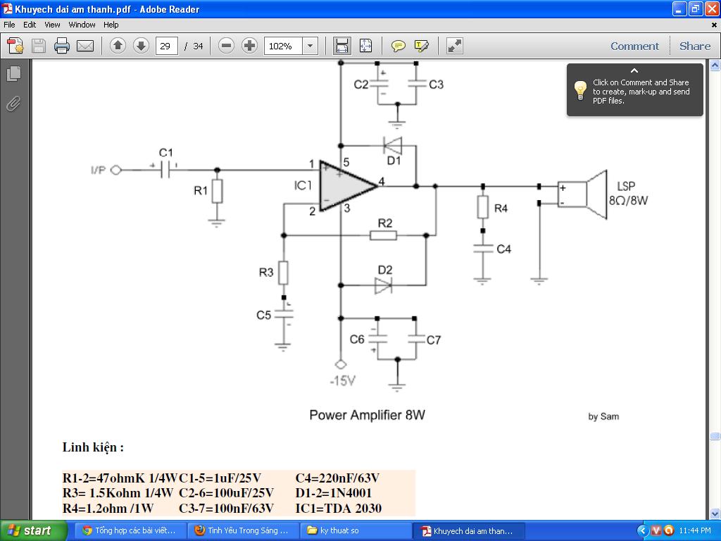721x541 pixels.
Task: Click the page number field
Action: click(x=166, y=46)
